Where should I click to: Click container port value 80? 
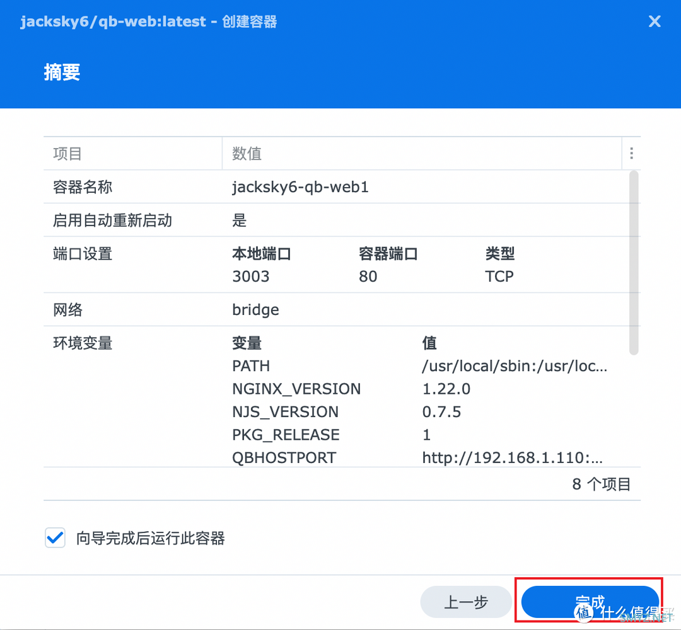pyautogui.click(x=368, y=277)
